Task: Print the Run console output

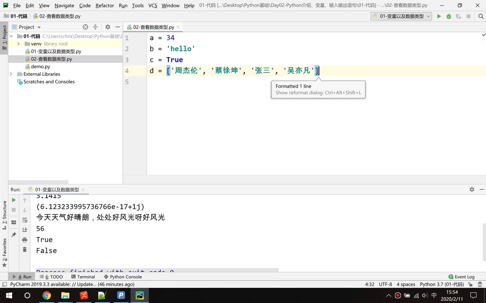Action: pyautogui.click(x=25, y=240)
